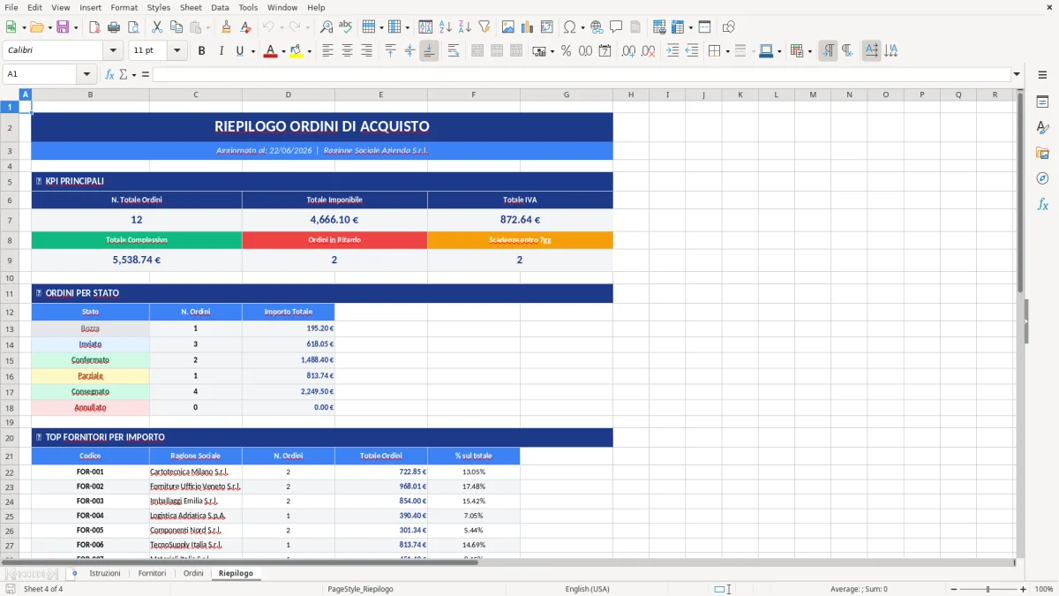Switch to the Istruzioni sheet tab
This screenshot has height=596, width=1059.
tap(104, 574)
